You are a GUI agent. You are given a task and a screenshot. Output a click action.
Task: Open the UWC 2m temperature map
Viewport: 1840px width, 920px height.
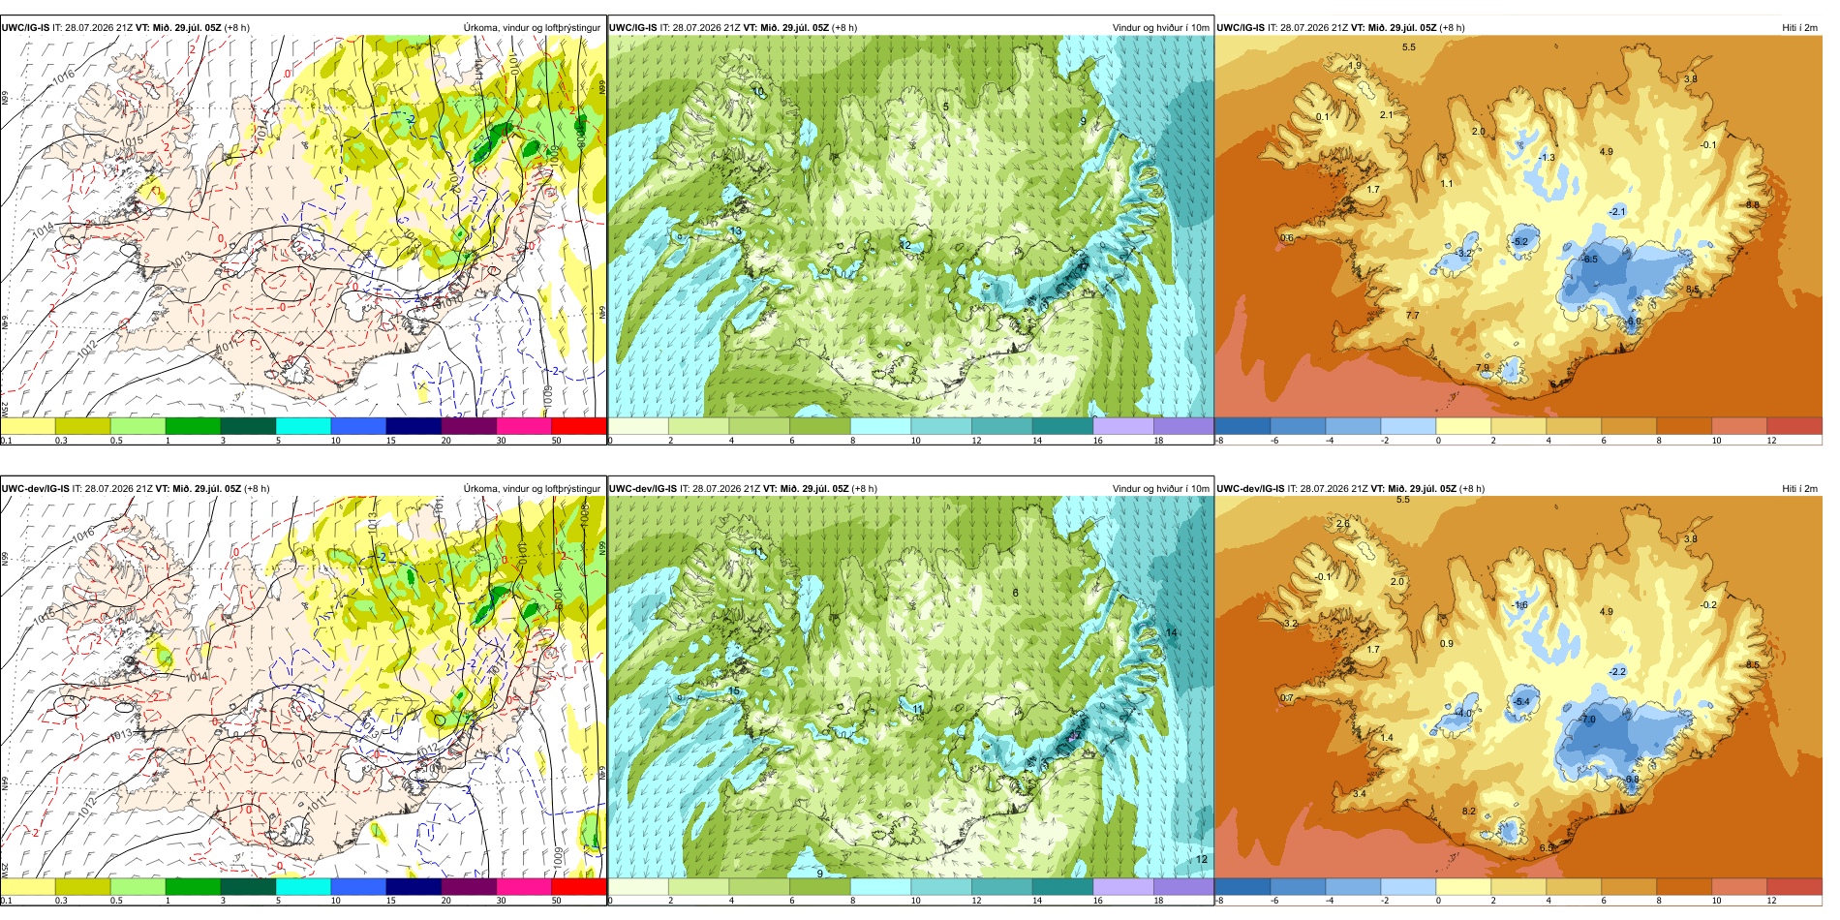click(1518, 227)
